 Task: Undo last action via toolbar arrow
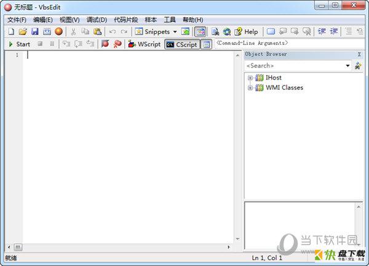pos(113,31)
